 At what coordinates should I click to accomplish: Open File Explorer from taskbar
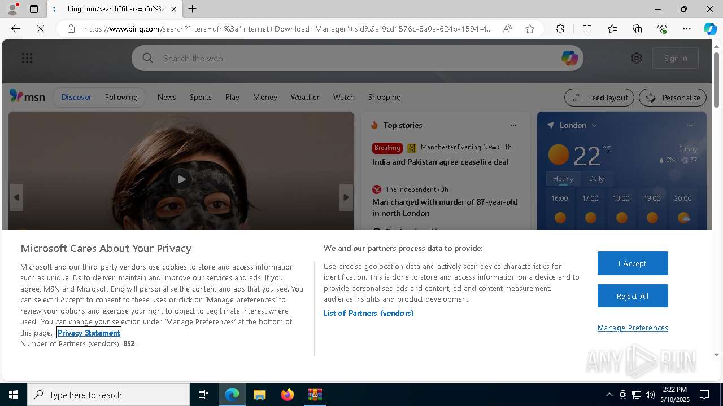coord(259,395)
